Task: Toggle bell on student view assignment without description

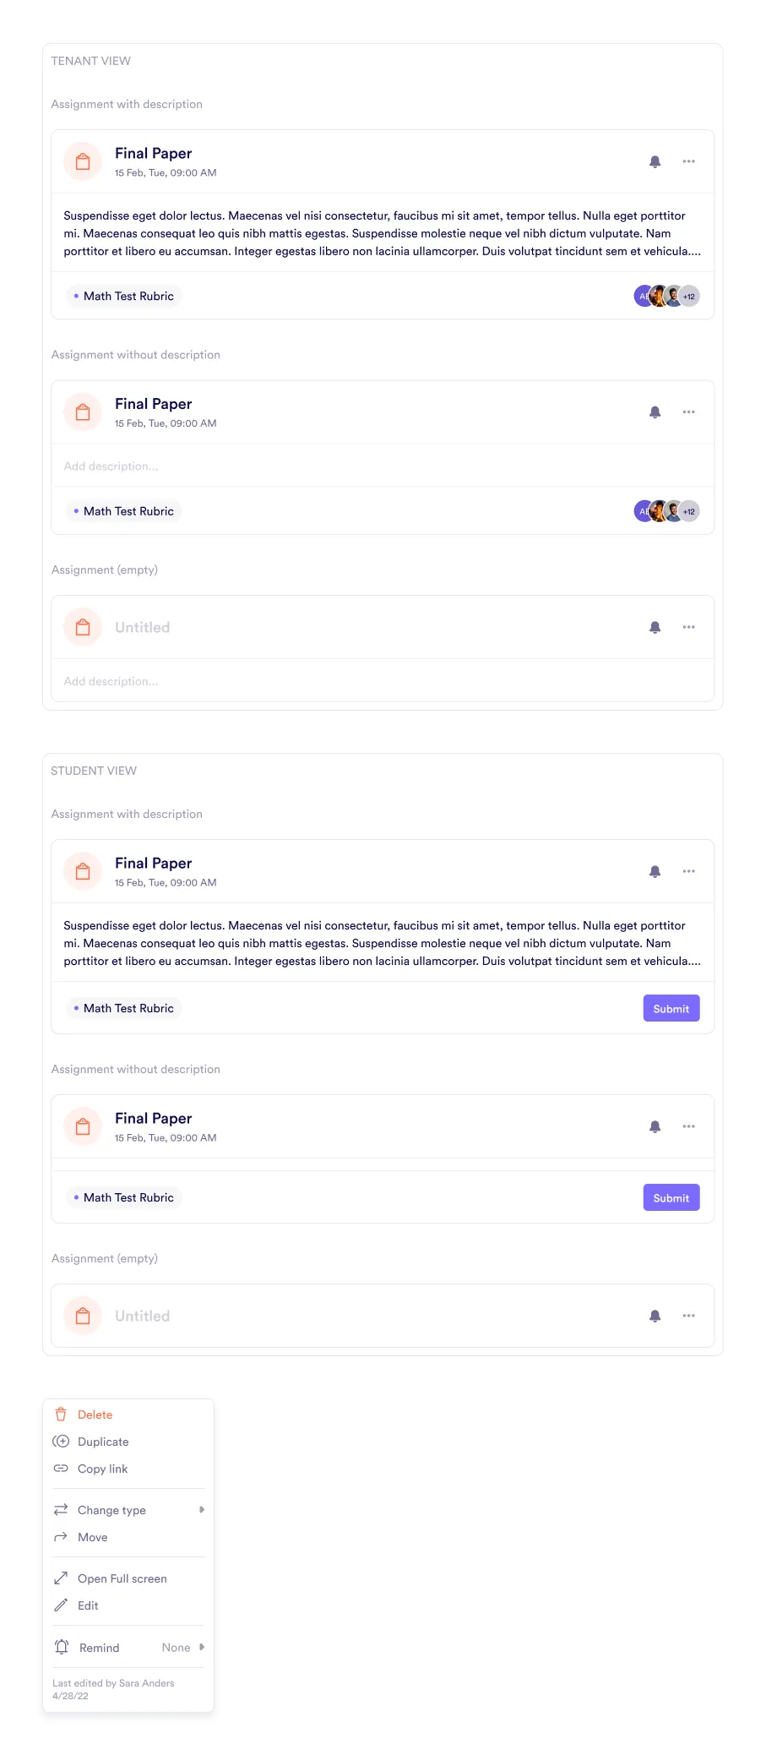Action: (x=655, y=1126)
